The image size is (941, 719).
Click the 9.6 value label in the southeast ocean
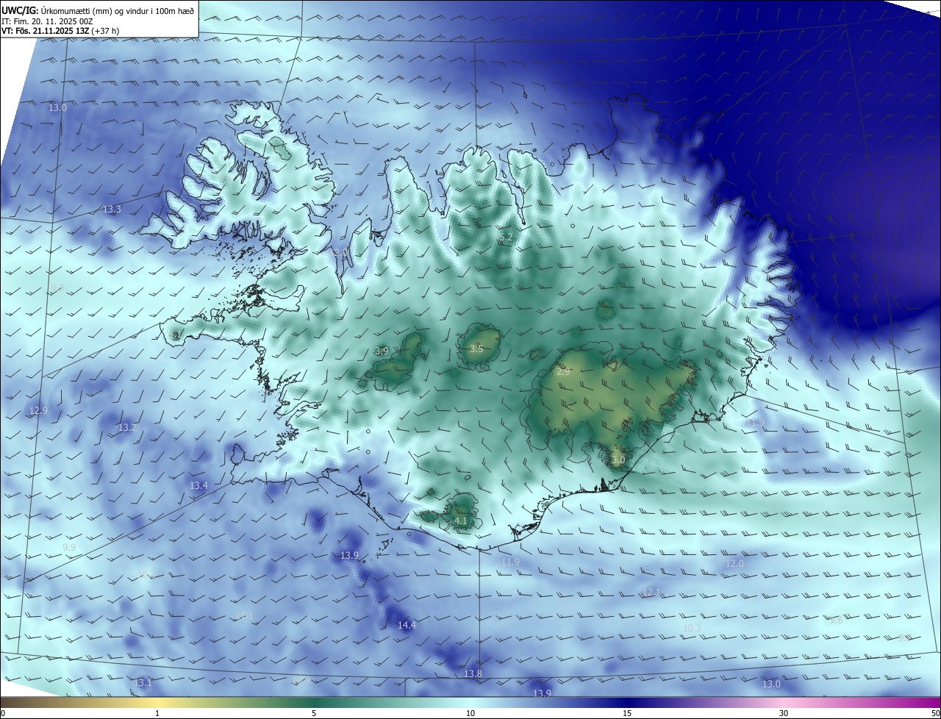836,620
